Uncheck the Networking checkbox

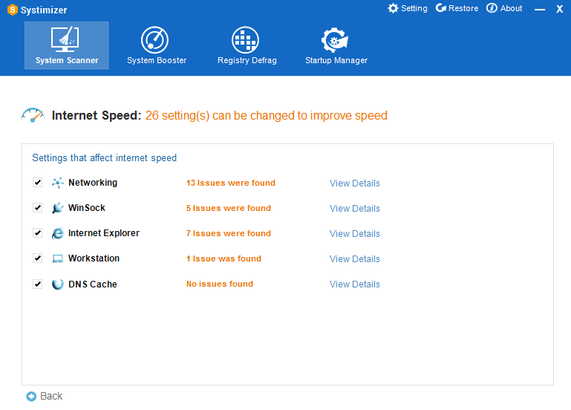[38, 182]
